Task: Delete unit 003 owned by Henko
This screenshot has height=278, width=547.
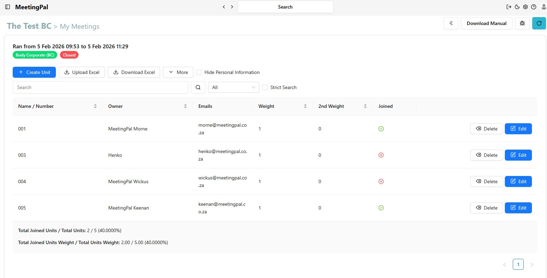Action: (486, 155)
